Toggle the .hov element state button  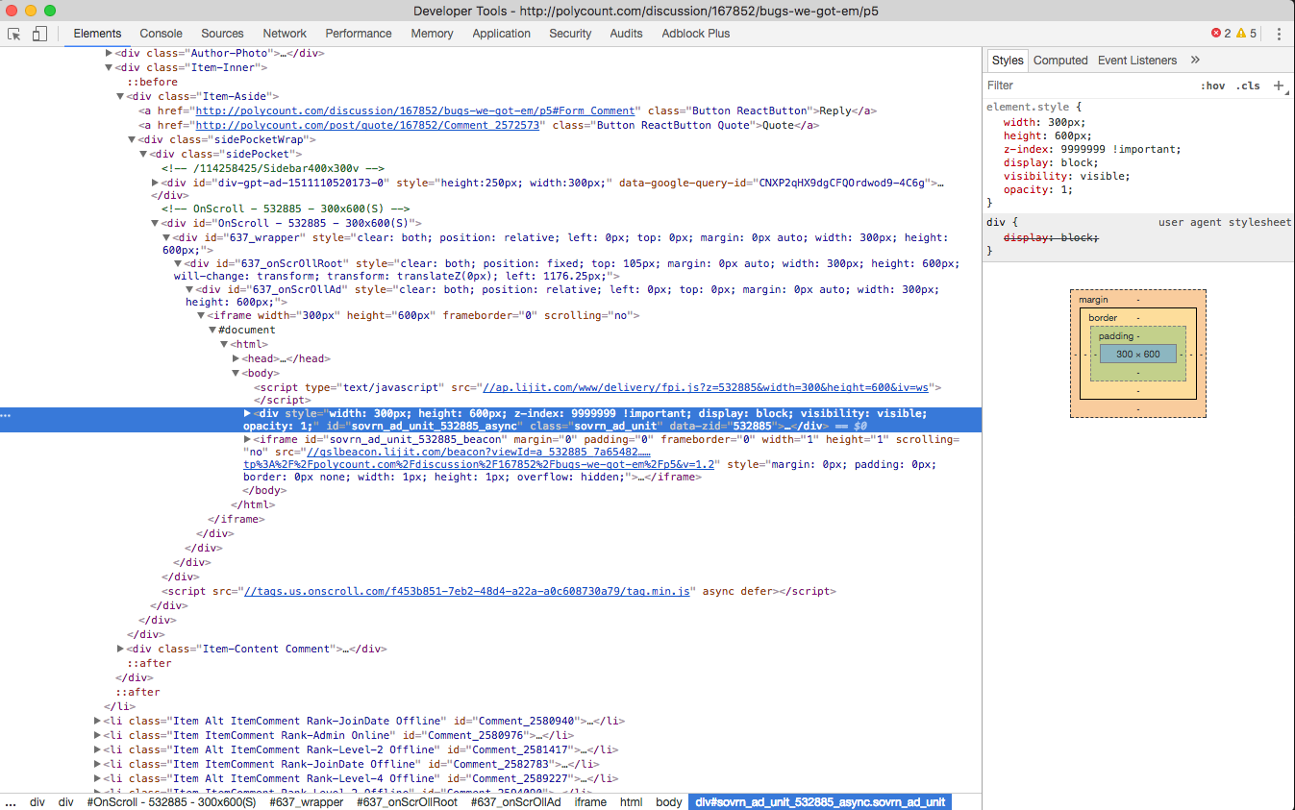[1212, 86]
